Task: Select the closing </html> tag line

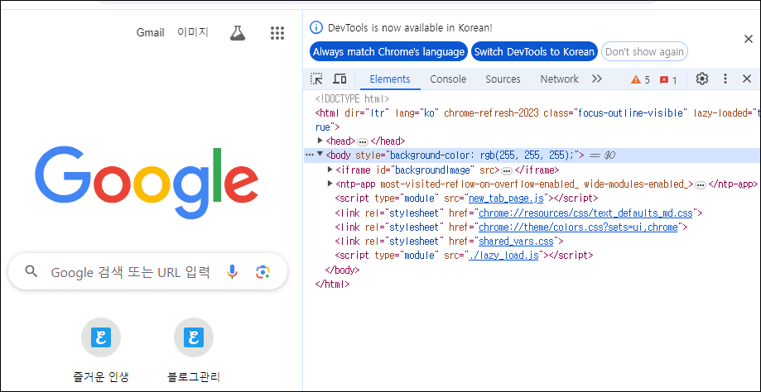Action: [x=332, y=284]
